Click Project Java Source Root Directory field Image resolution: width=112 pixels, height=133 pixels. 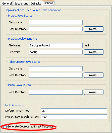point(55,29)
